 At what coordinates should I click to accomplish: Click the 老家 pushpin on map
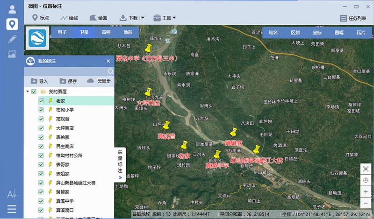click(184, 146)
